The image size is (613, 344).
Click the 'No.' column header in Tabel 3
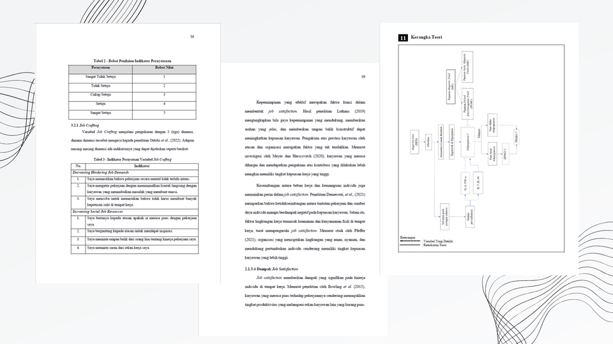[x=78, y=166]
